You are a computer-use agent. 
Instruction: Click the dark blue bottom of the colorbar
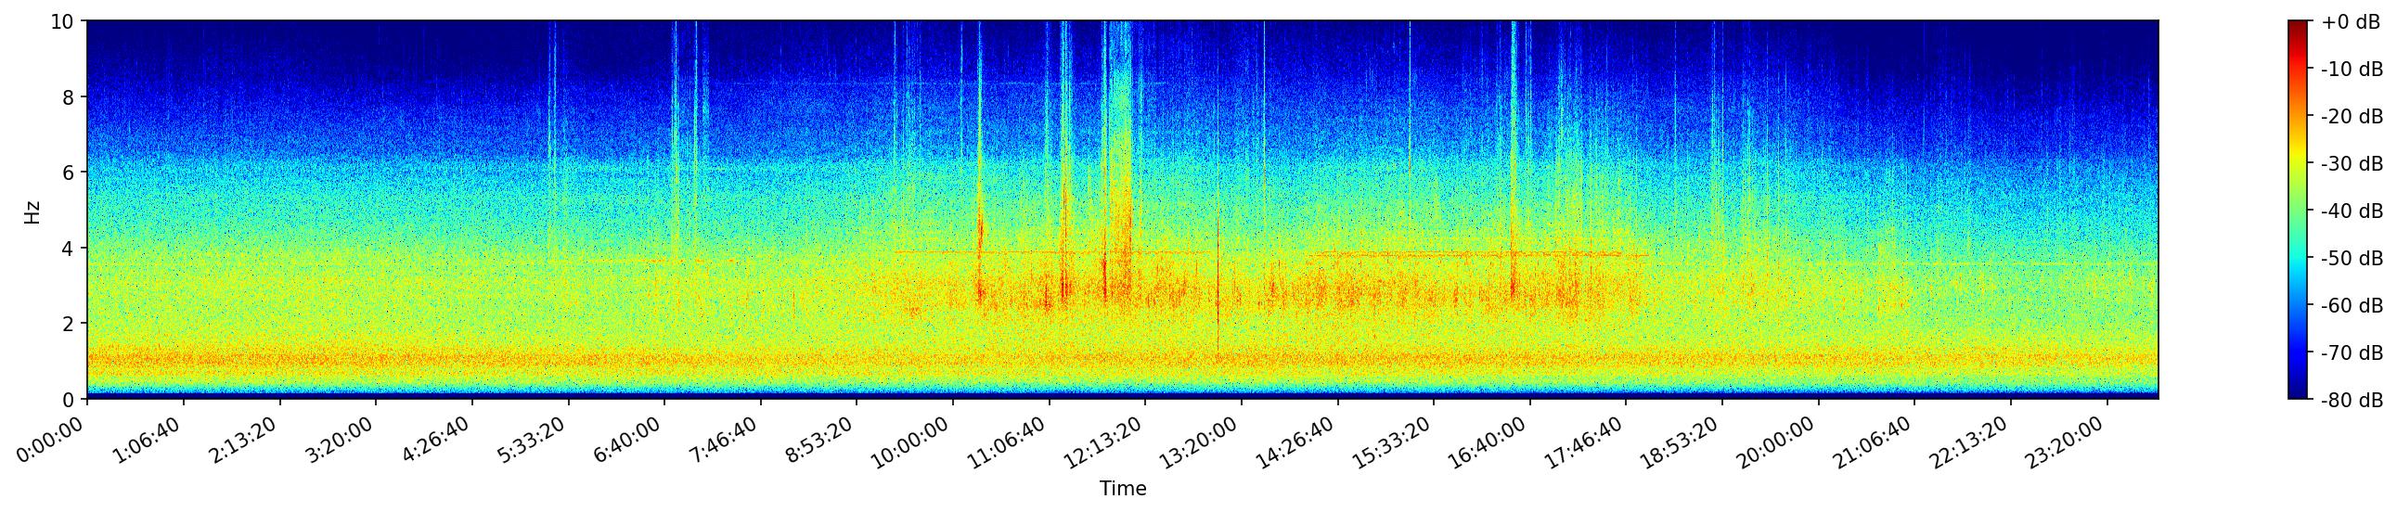coord(2299,392)
